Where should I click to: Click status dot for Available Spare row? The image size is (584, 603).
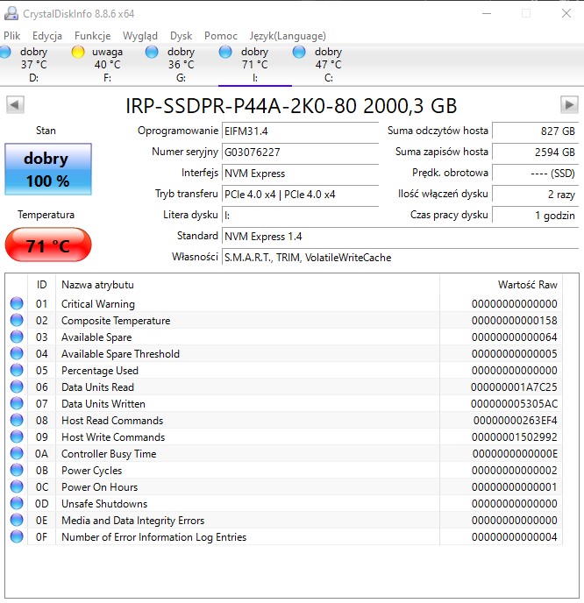17,337
